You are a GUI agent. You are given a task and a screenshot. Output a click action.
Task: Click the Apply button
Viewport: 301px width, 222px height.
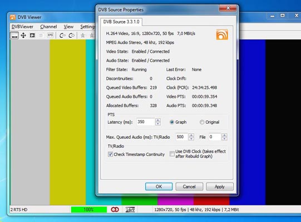[x=220, y=186]
